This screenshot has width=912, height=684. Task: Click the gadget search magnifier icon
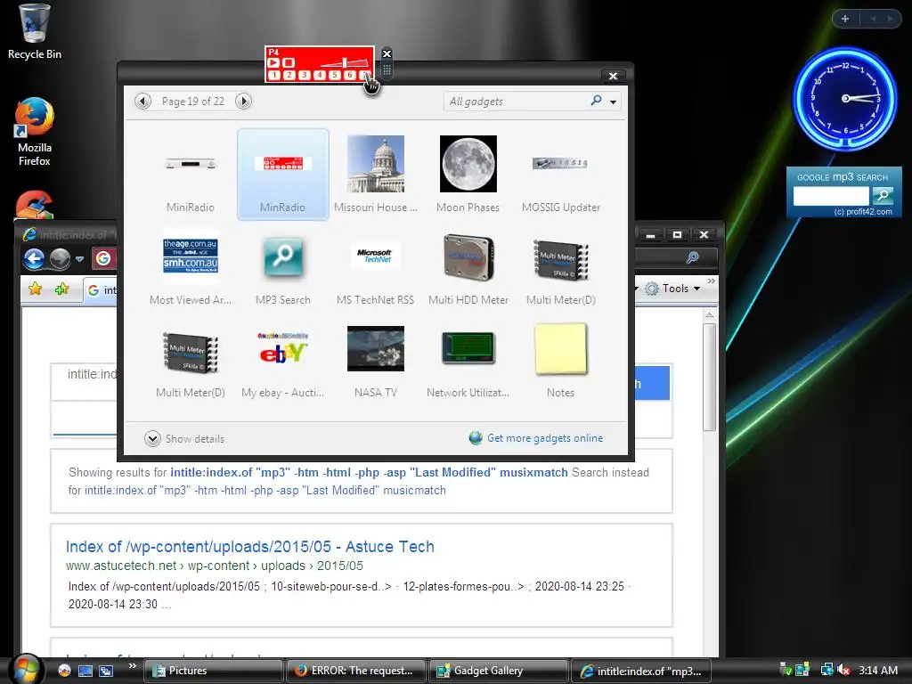click(596, 101)
